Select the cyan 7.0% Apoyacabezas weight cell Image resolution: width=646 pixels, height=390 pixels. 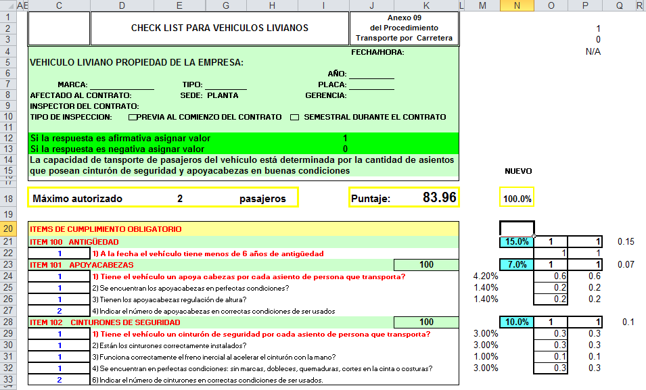[x=517, y=265]
